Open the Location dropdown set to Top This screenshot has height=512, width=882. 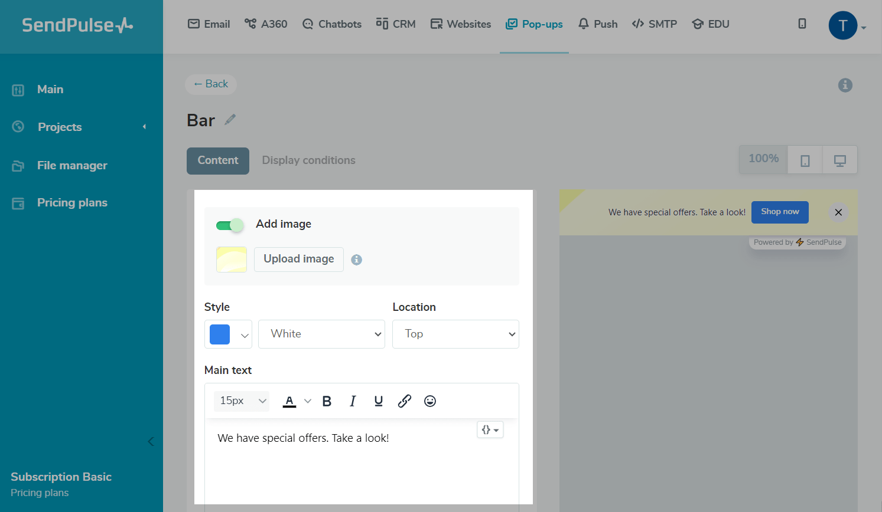pos(455,334)
